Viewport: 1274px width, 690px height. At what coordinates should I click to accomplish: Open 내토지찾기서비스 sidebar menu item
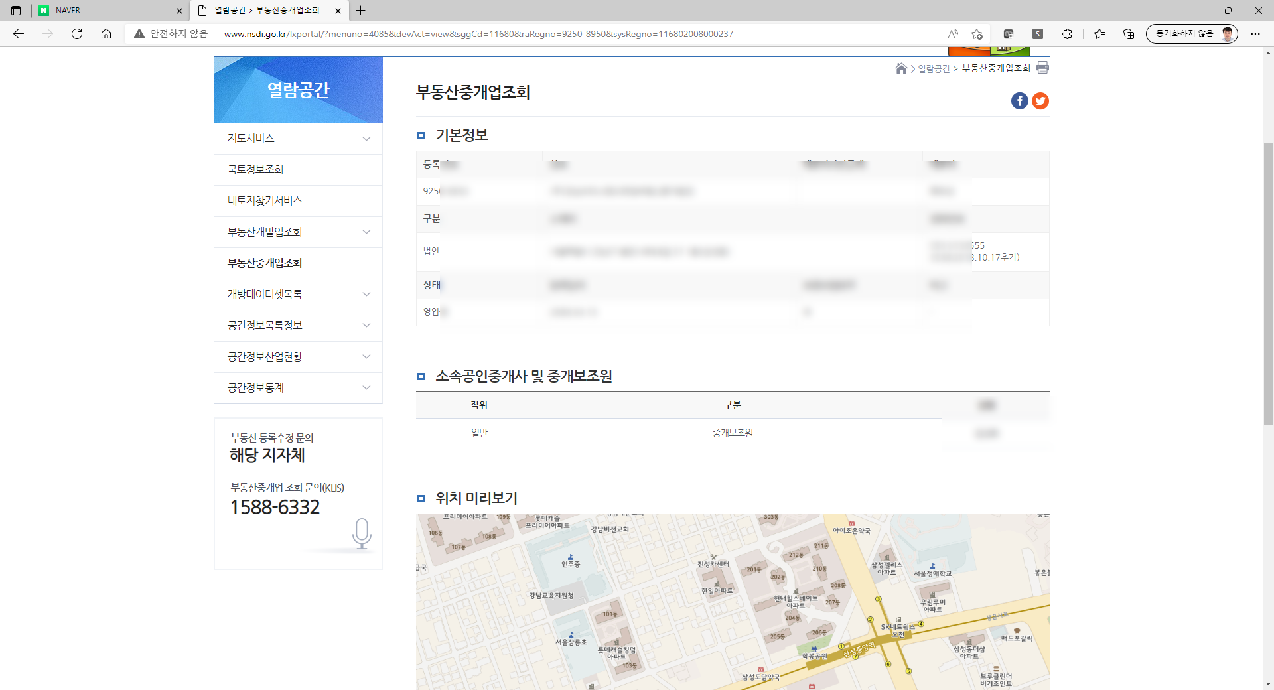[x=298, y=201]
